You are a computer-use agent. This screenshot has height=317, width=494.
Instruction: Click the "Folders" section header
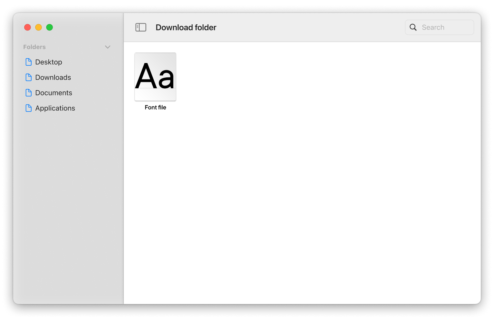(x=34, y=47)
